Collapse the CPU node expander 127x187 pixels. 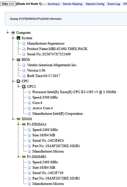tap(13, 81)
